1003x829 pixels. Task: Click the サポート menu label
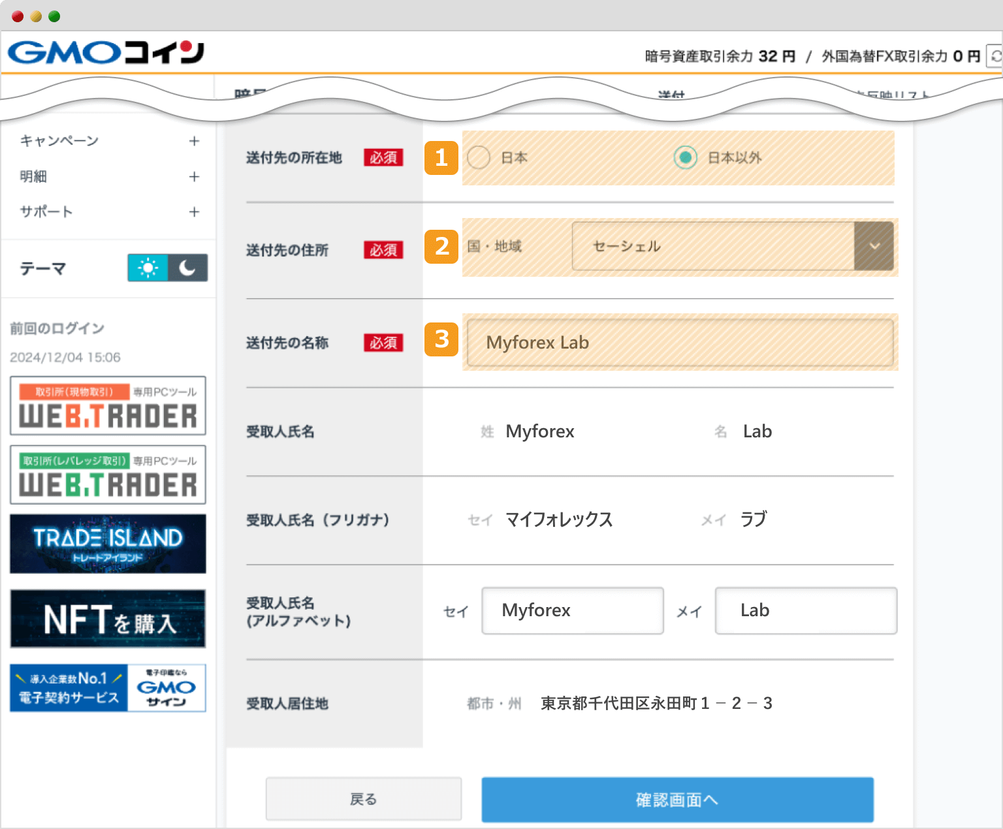tap(46, 211)
